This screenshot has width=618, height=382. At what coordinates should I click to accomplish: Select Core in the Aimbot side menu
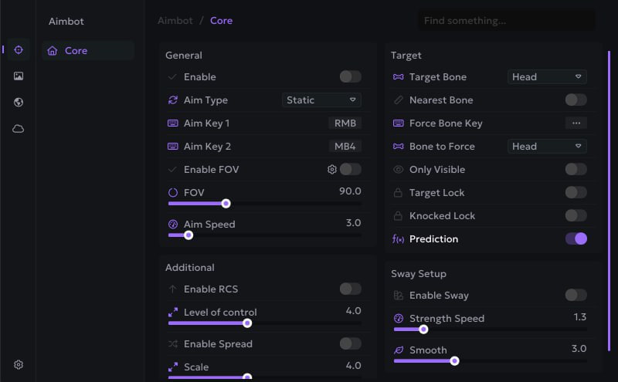pyautogui.click(x=76, y=51)
